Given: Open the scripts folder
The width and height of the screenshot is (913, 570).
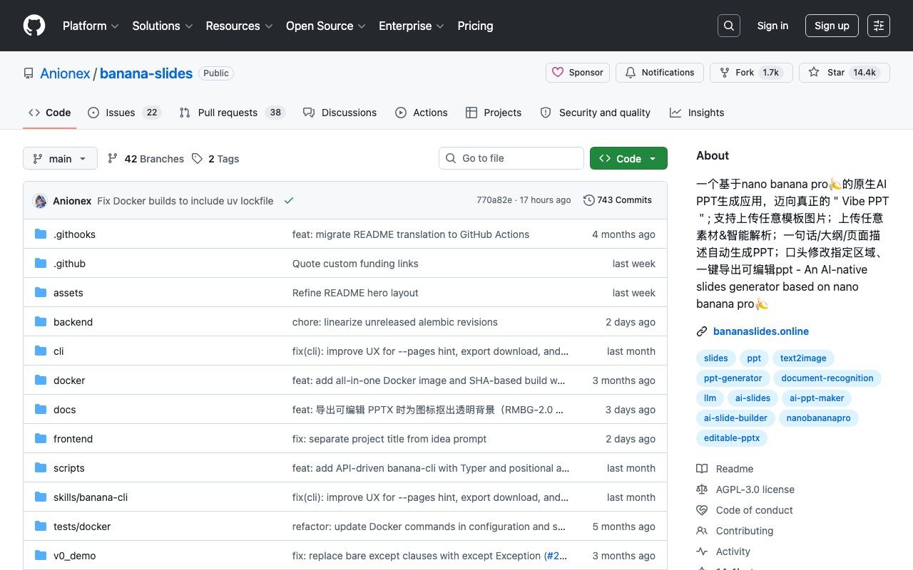Looking at the screenshot, I should click(69, 468).
